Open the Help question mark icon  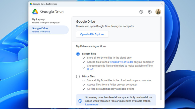pos(141,12)
